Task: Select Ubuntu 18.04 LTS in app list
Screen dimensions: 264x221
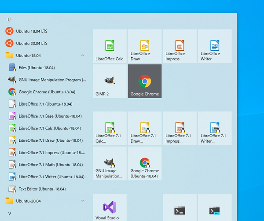Action: (x=31, y=31)
